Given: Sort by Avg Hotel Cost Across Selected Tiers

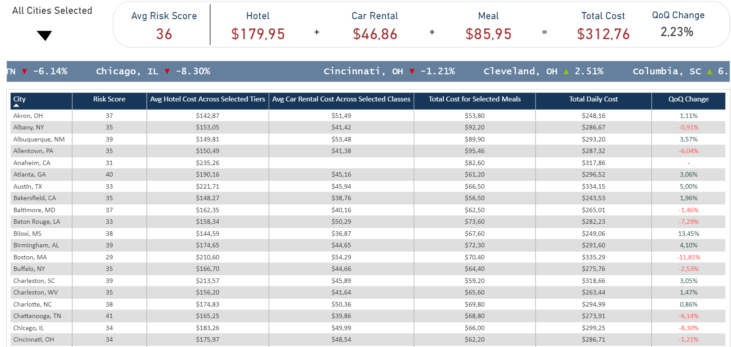Looking at the screenshot, I should tap(208, 99).
